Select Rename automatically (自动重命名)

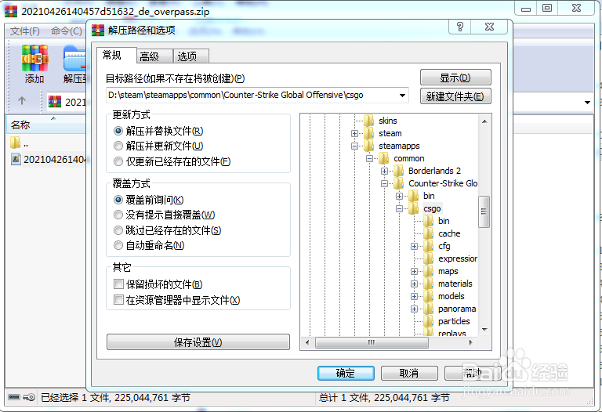[x=118, y=245]
